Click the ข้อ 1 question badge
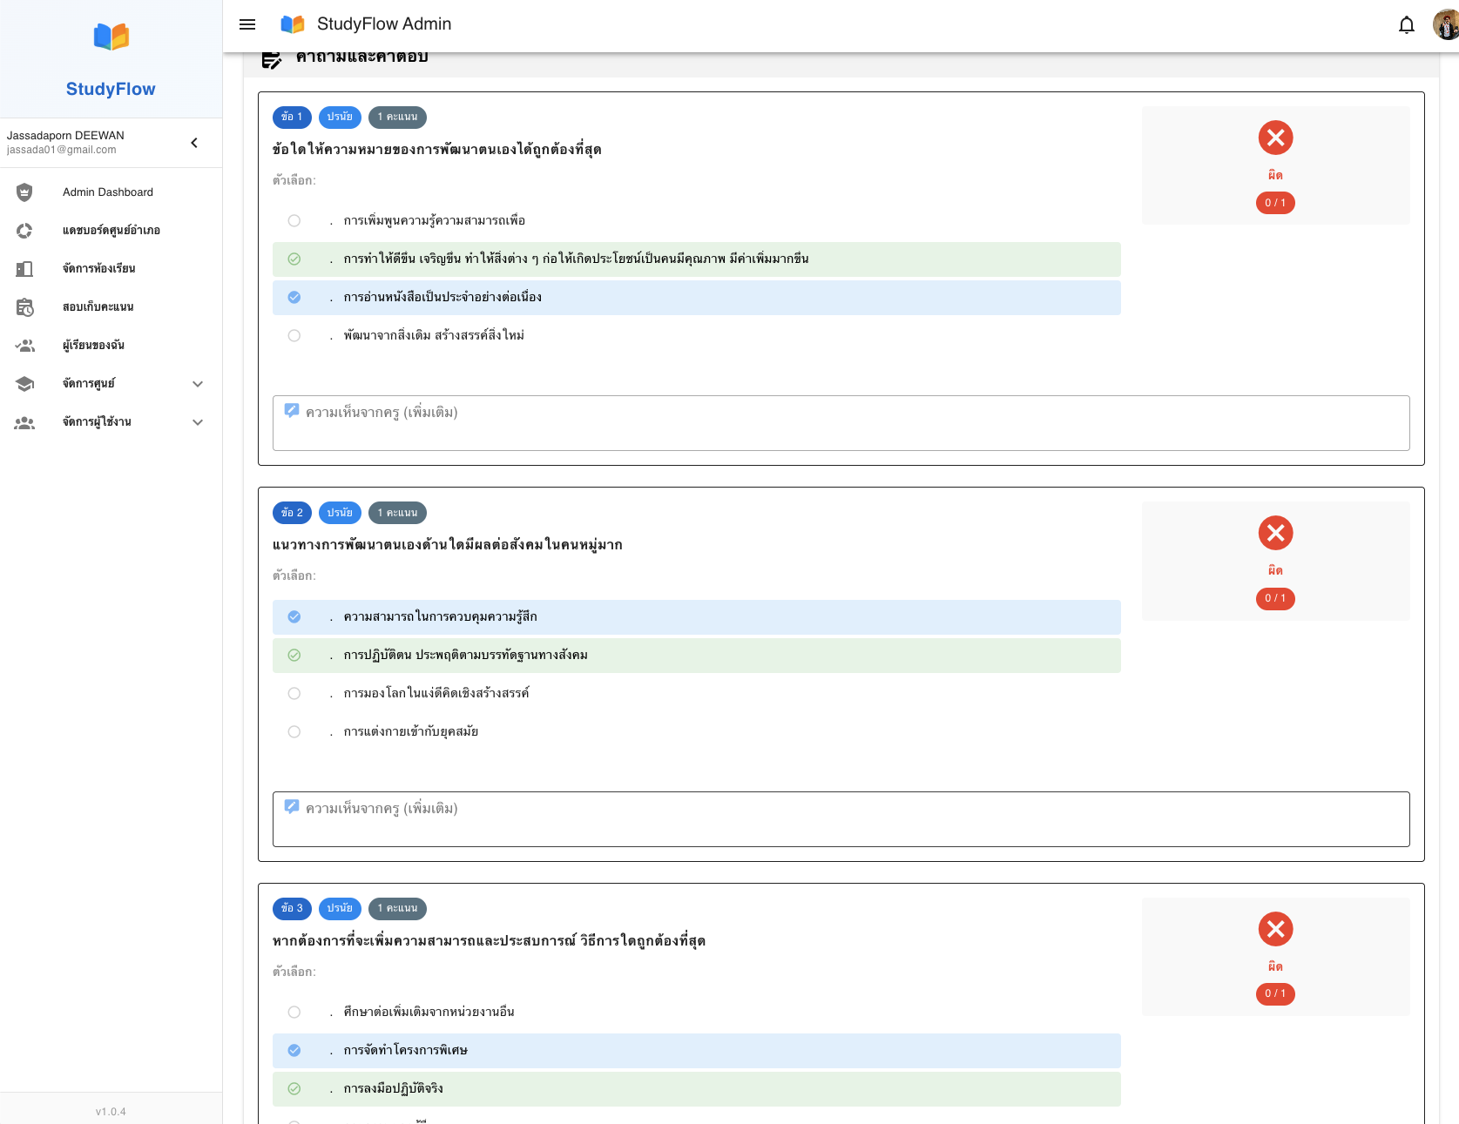This screenshot has width=1459, height=1124. (x=292, y=117)
